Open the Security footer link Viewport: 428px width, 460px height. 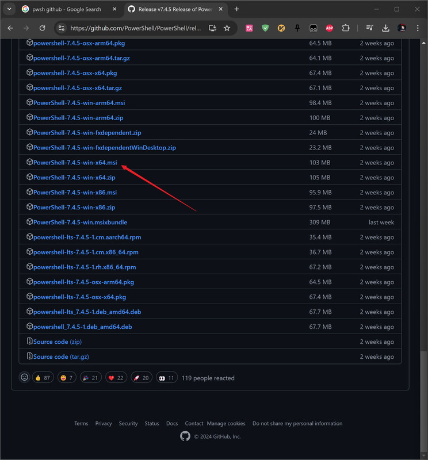(128, 424)
